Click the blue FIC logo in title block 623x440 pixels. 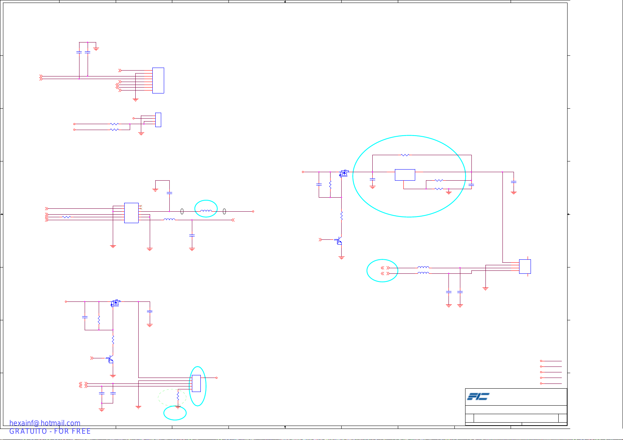point(478,396)
